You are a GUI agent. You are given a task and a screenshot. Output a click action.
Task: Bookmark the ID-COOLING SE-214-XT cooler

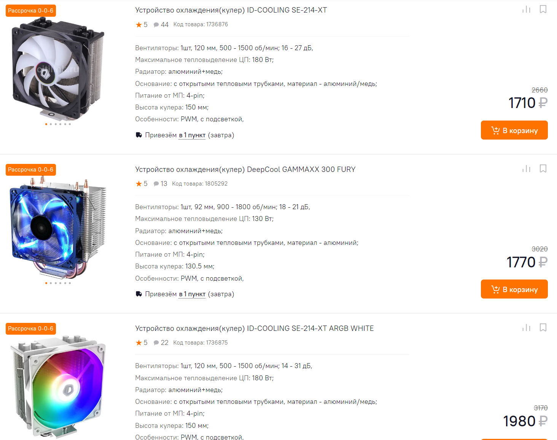coord(543,9)
